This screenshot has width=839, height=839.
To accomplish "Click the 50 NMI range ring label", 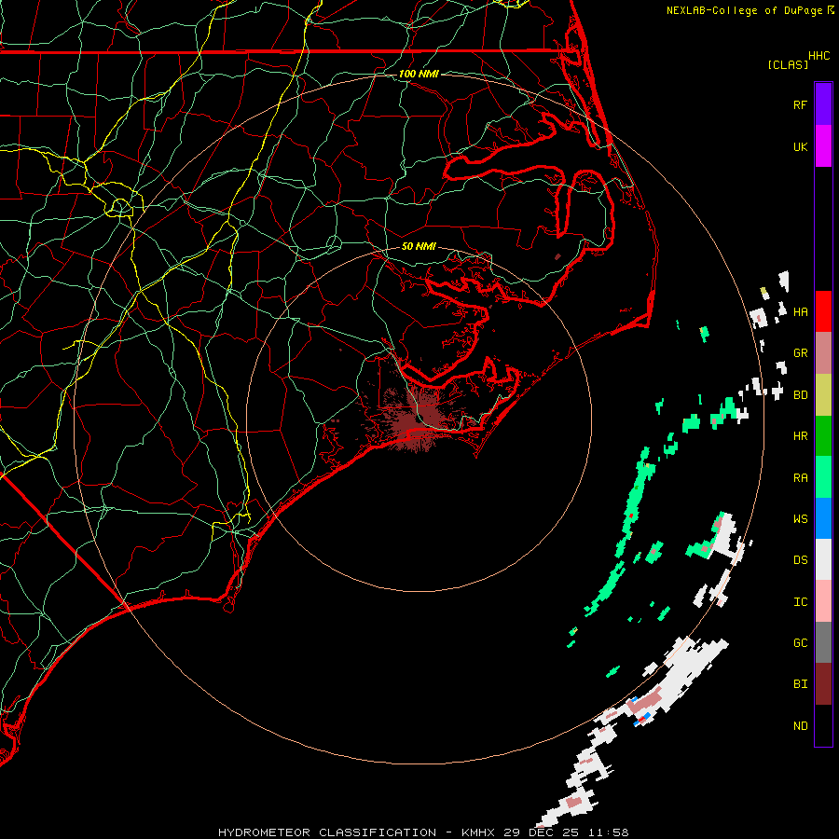I will tap(419, 246).
